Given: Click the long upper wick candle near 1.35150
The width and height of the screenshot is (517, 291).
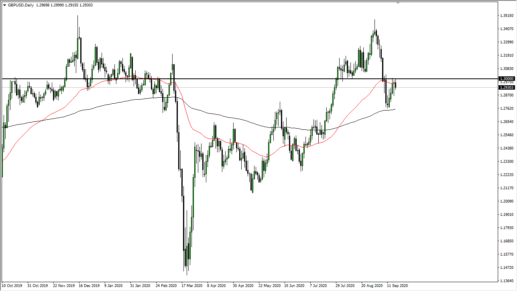Looking at the screenshot, I should point(77,24).
